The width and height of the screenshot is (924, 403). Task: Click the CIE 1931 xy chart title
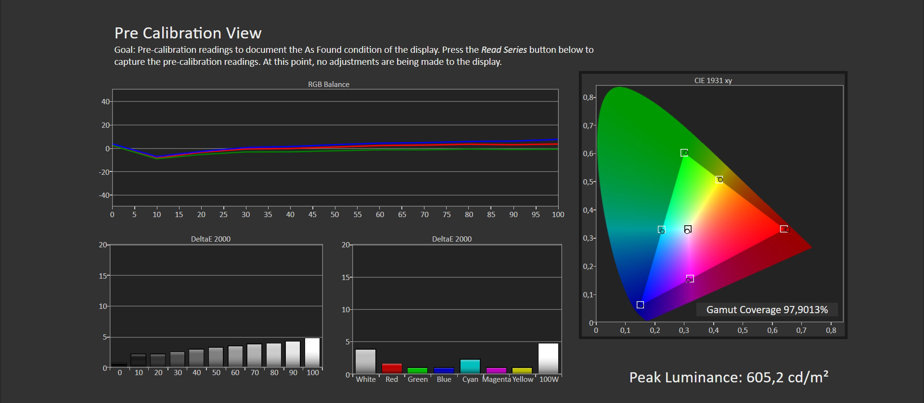pos(713,81)
